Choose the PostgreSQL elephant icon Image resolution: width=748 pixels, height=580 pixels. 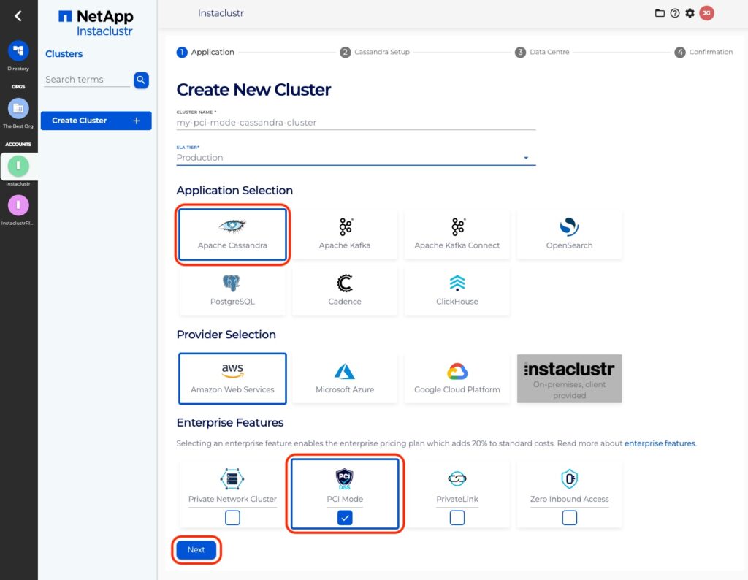point(232,283)
